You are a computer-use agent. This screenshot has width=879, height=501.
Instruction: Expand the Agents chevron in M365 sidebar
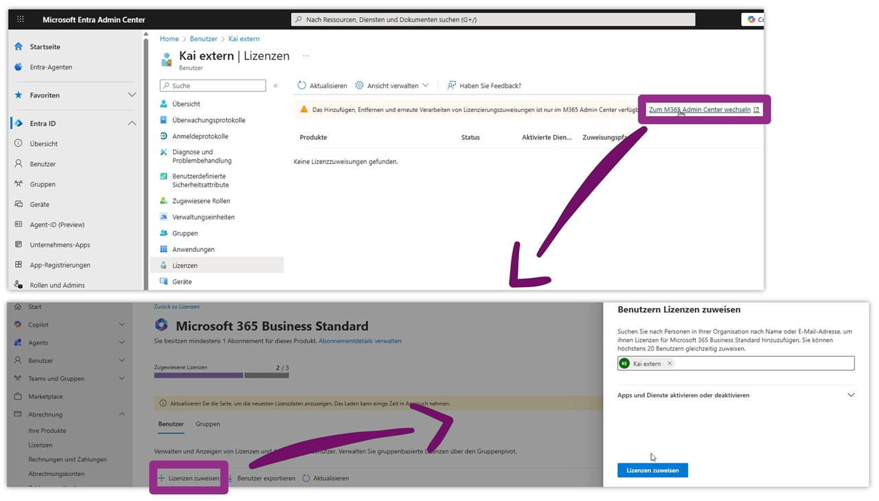click(x=122, y=342)
